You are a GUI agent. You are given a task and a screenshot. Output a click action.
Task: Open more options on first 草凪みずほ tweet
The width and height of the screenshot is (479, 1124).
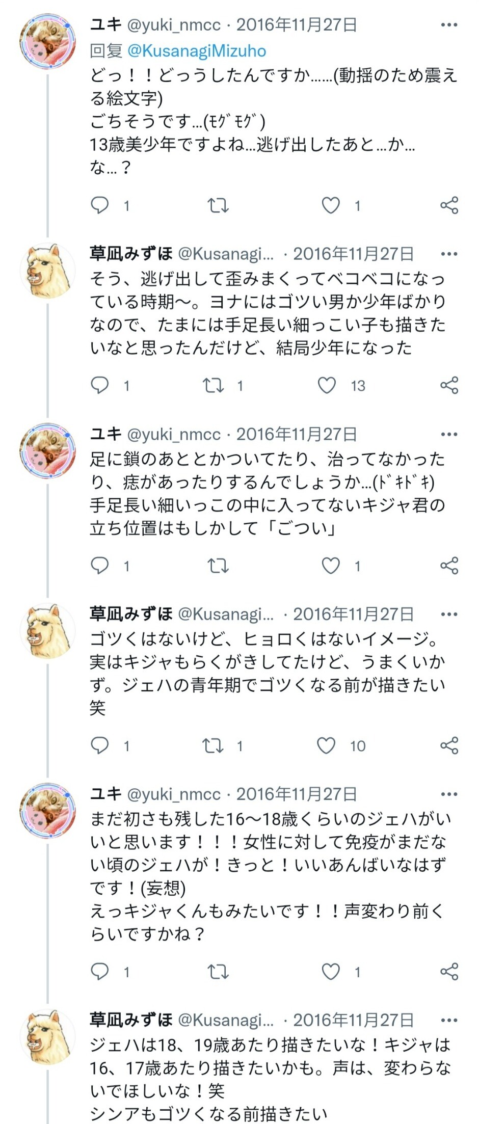449,254
